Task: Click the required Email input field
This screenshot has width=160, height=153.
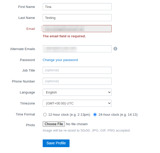Action: 77,29
